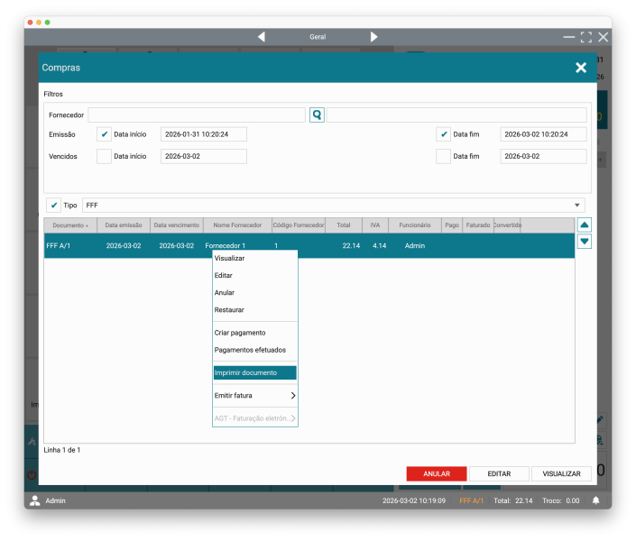Click the supplier search magnifier icon
636x541 pixels.
(x=317, y=115)
